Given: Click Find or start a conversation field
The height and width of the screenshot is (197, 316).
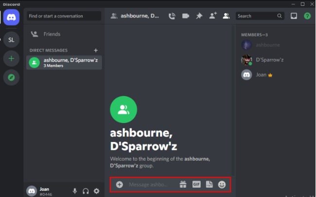Looking at the screenshot, I should [64, 16].
